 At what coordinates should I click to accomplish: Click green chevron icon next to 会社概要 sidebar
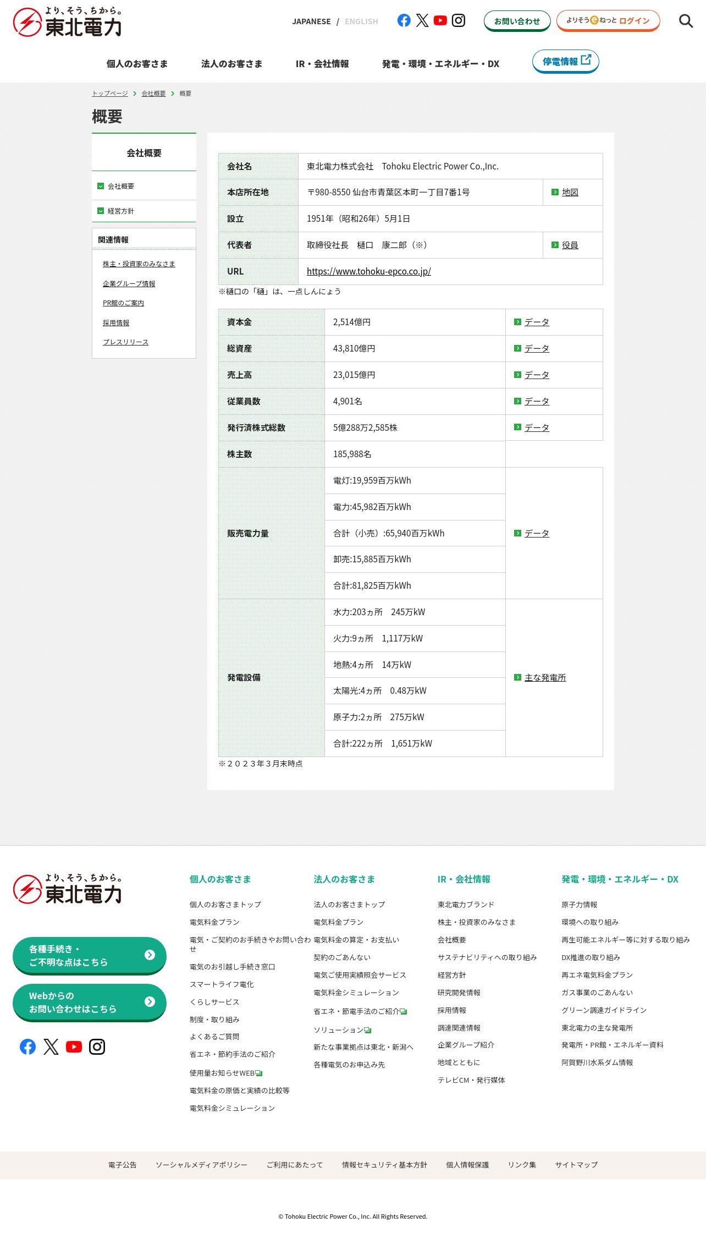101,186
